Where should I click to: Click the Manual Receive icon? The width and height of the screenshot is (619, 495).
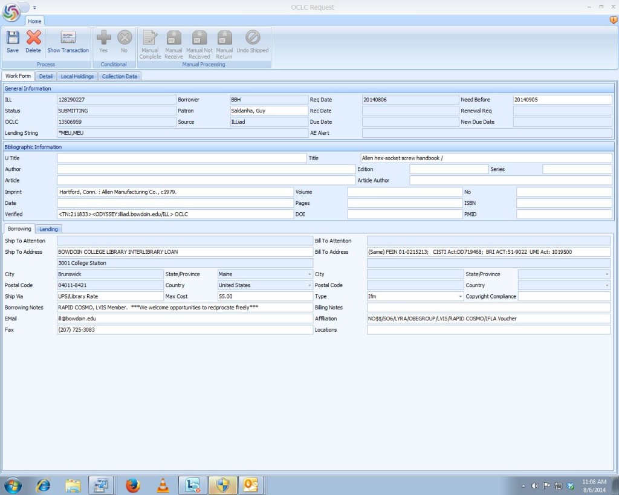173,38
